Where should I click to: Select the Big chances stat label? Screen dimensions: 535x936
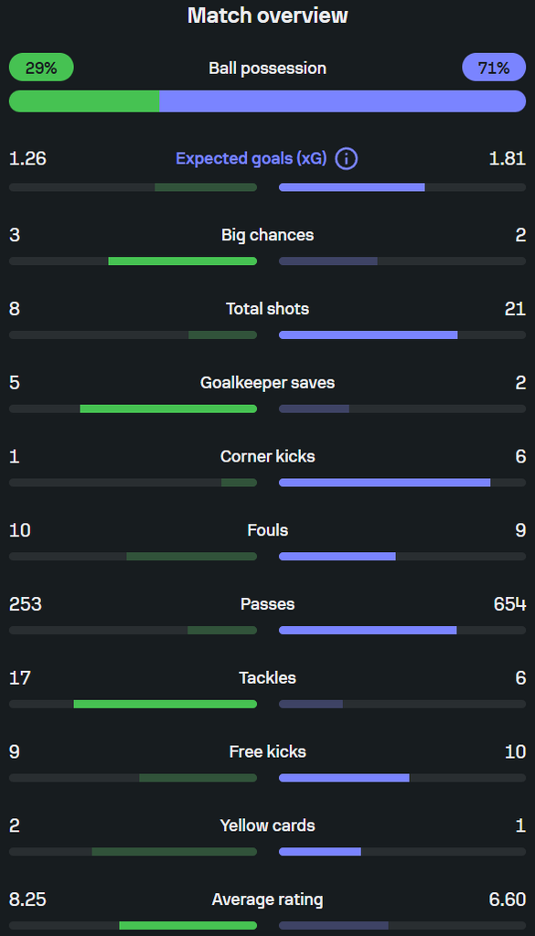coord(267,235)
